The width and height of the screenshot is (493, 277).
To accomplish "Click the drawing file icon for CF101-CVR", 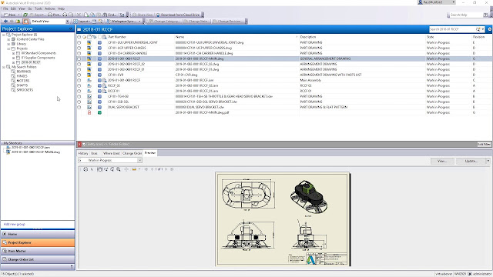I will [x=89, y=75].
